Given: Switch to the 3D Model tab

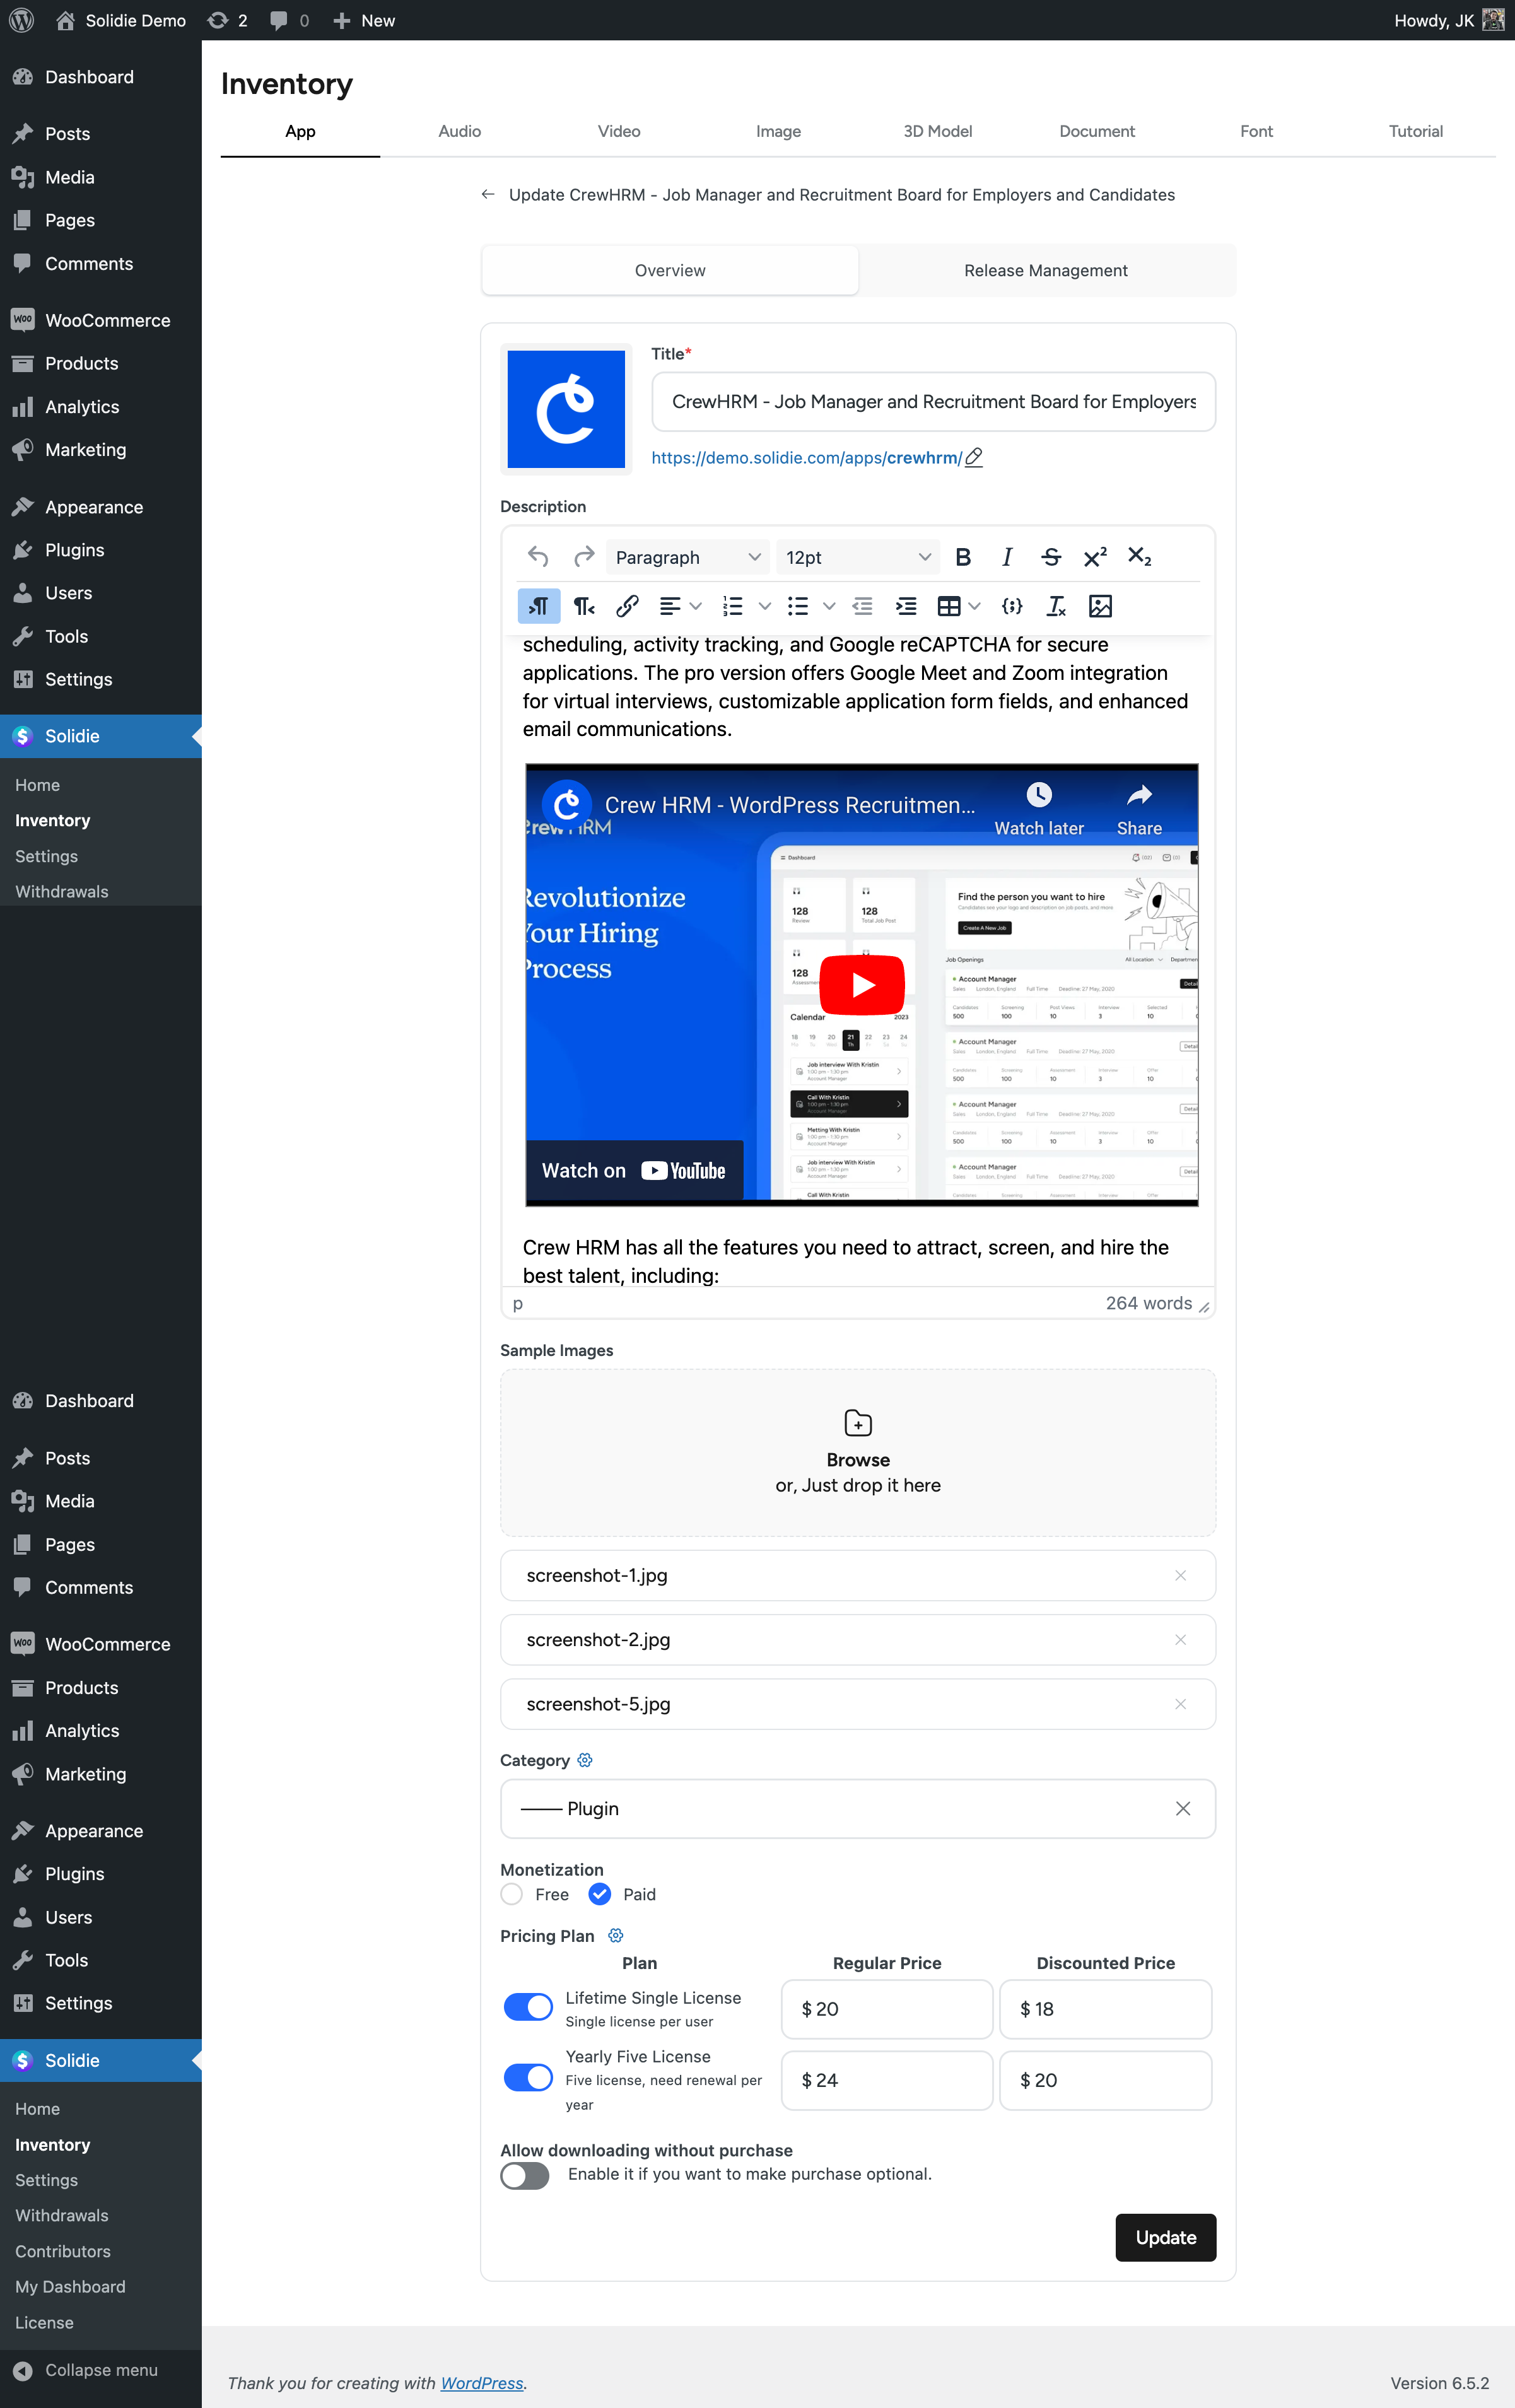Looking at the screenshot, I should tap(937, 131).
